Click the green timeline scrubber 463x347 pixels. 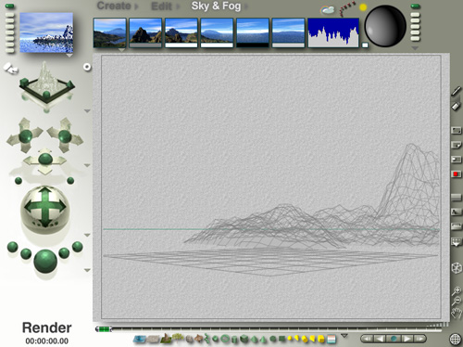(x=104, y=329)
